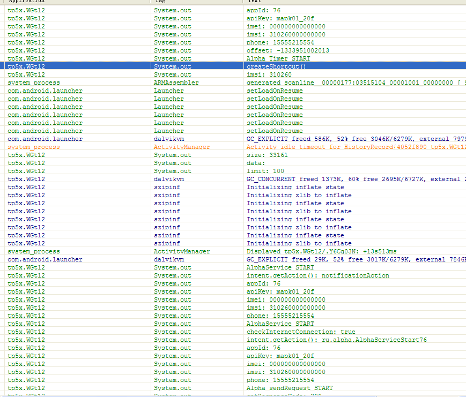This screenshot has height=397, width=466.
Task: Click the intent.getAction(): notificationAction row
Action: [x=318, y=275]
